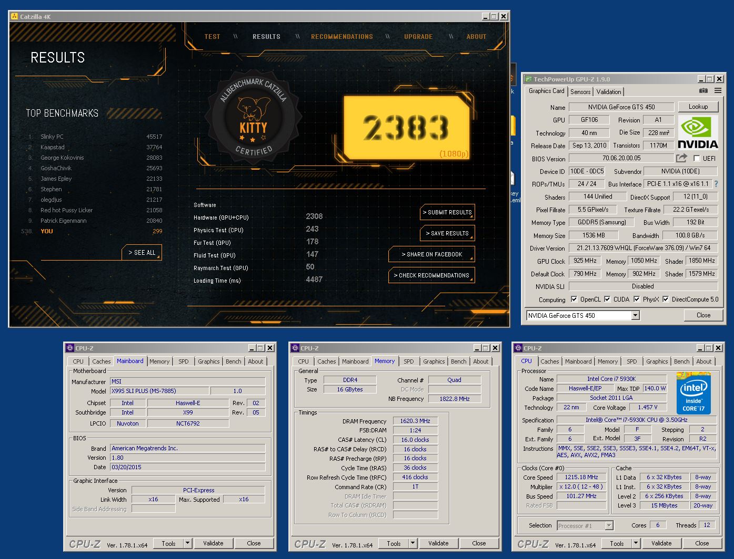Click SEE ALL under Top Benchmarks

click(x=142, y=253)
